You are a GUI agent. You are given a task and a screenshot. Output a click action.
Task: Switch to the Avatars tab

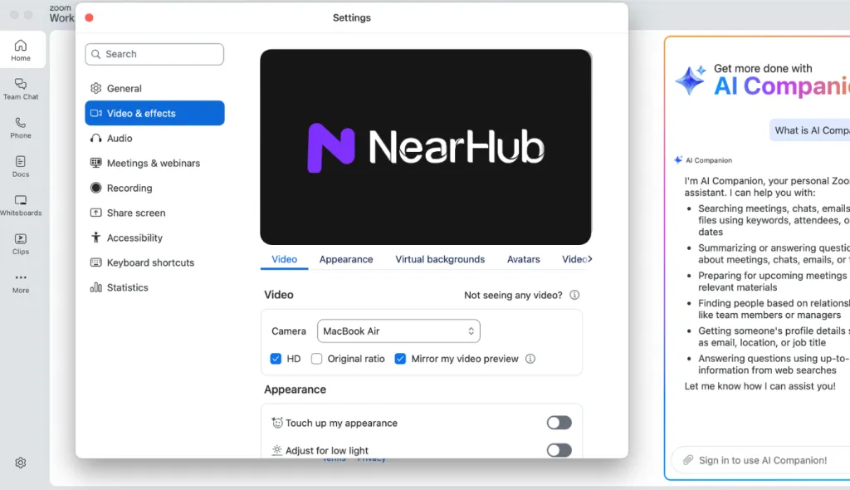pyautogui.click(x=523, y=259)
